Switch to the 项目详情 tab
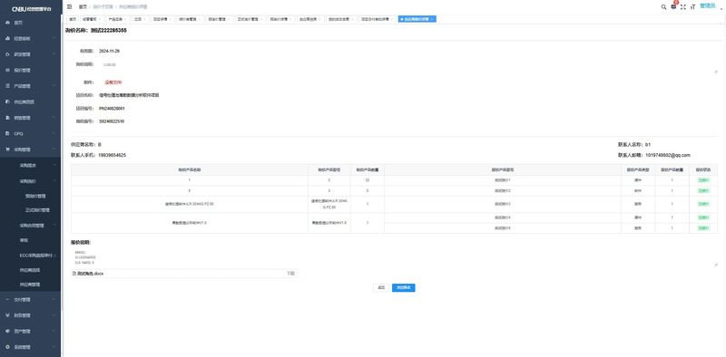Screen dimensions: 726x357 click(x=162, y=19)
